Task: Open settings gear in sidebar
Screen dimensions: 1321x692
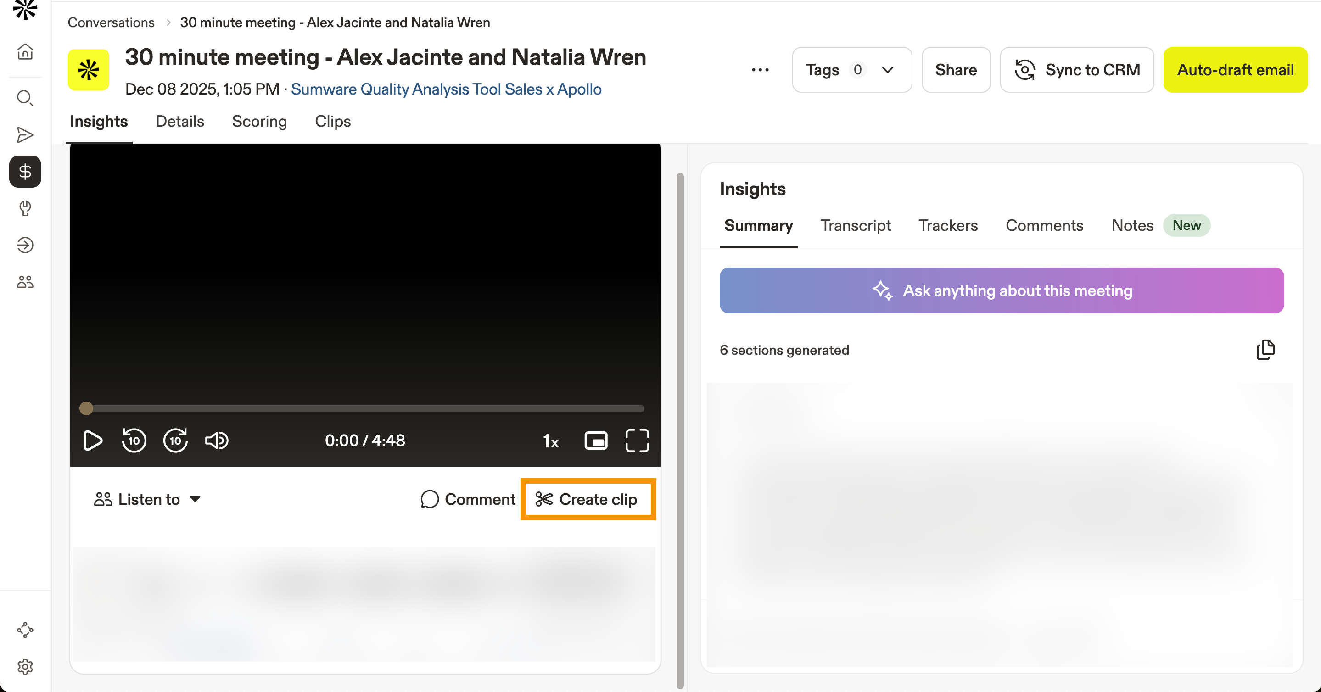Action: click(x=25, y=666)
